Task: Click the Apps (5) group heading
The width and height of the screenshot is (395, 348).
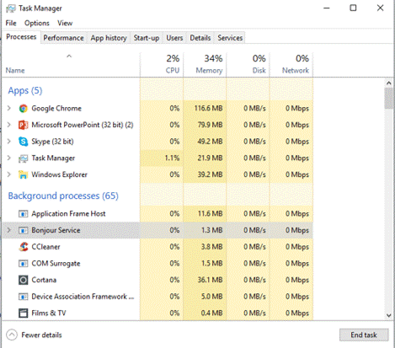Action: click(x=25, y=91)
